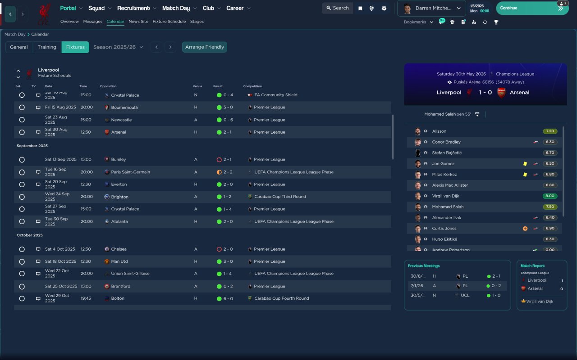Go to next season with right chevron
577x360 pixels.
click(x=170, y=47)
